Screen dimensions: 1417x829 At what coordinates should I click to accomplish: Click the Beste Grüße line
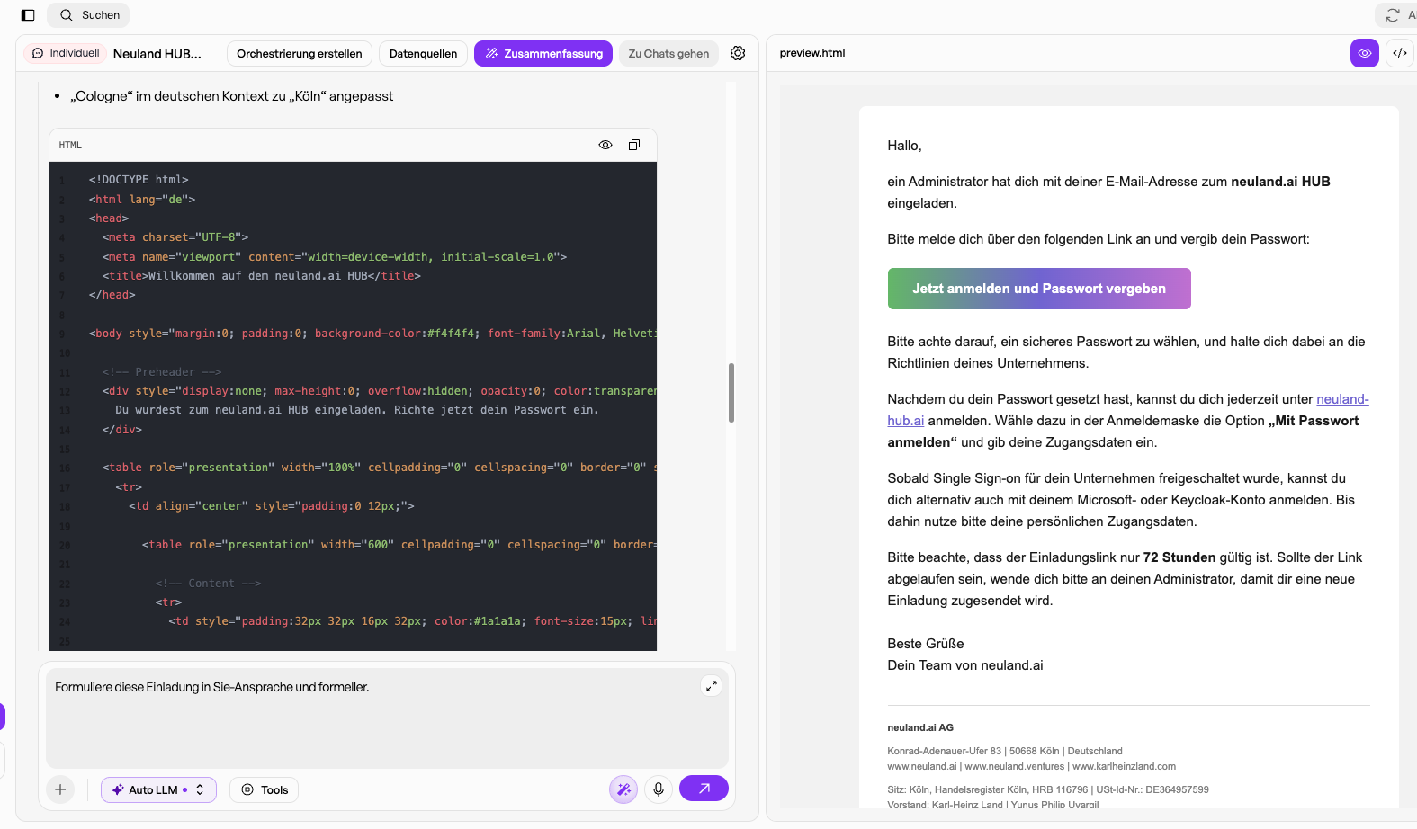[x=926, y=644]
